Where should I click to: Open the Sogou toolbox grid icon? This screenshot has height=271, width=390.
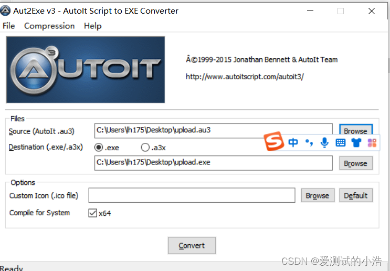[372, 143]
